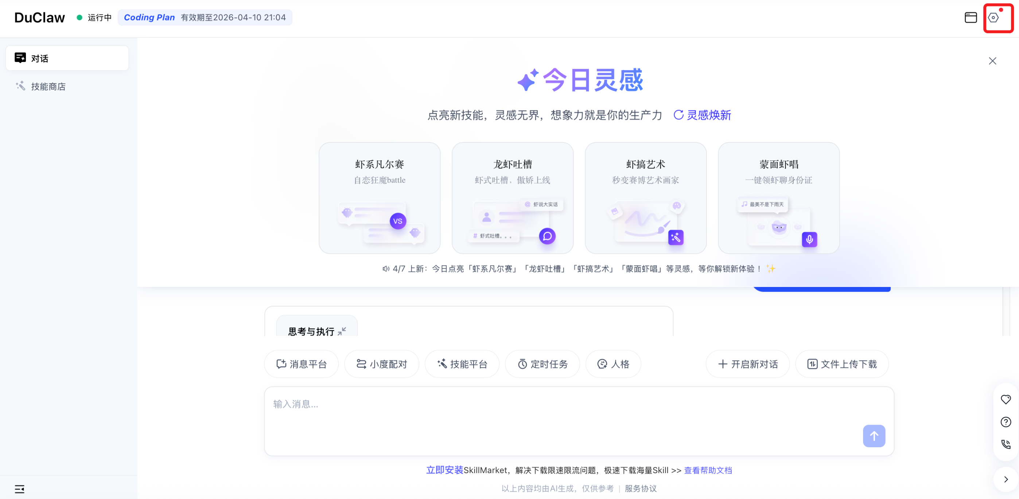Open the window panel icon in header
This screenshot has height=499, width=1019.
(x=971, y=18)
